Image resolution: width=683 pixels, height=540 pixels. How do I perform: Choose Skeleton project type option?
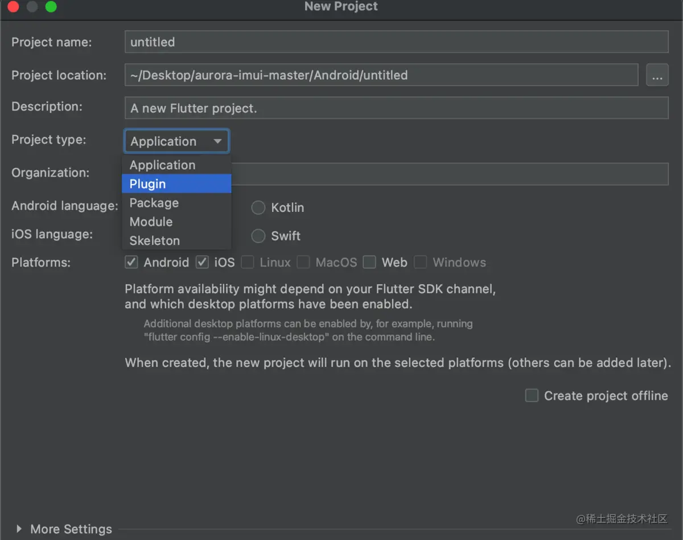(x=176, y=240)
